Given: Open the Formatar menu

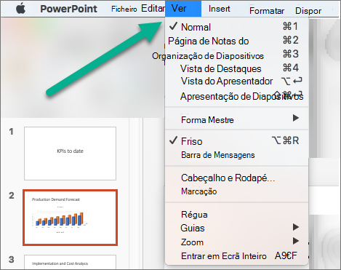Looking at the screenshot, I should (x=267, y=11).
